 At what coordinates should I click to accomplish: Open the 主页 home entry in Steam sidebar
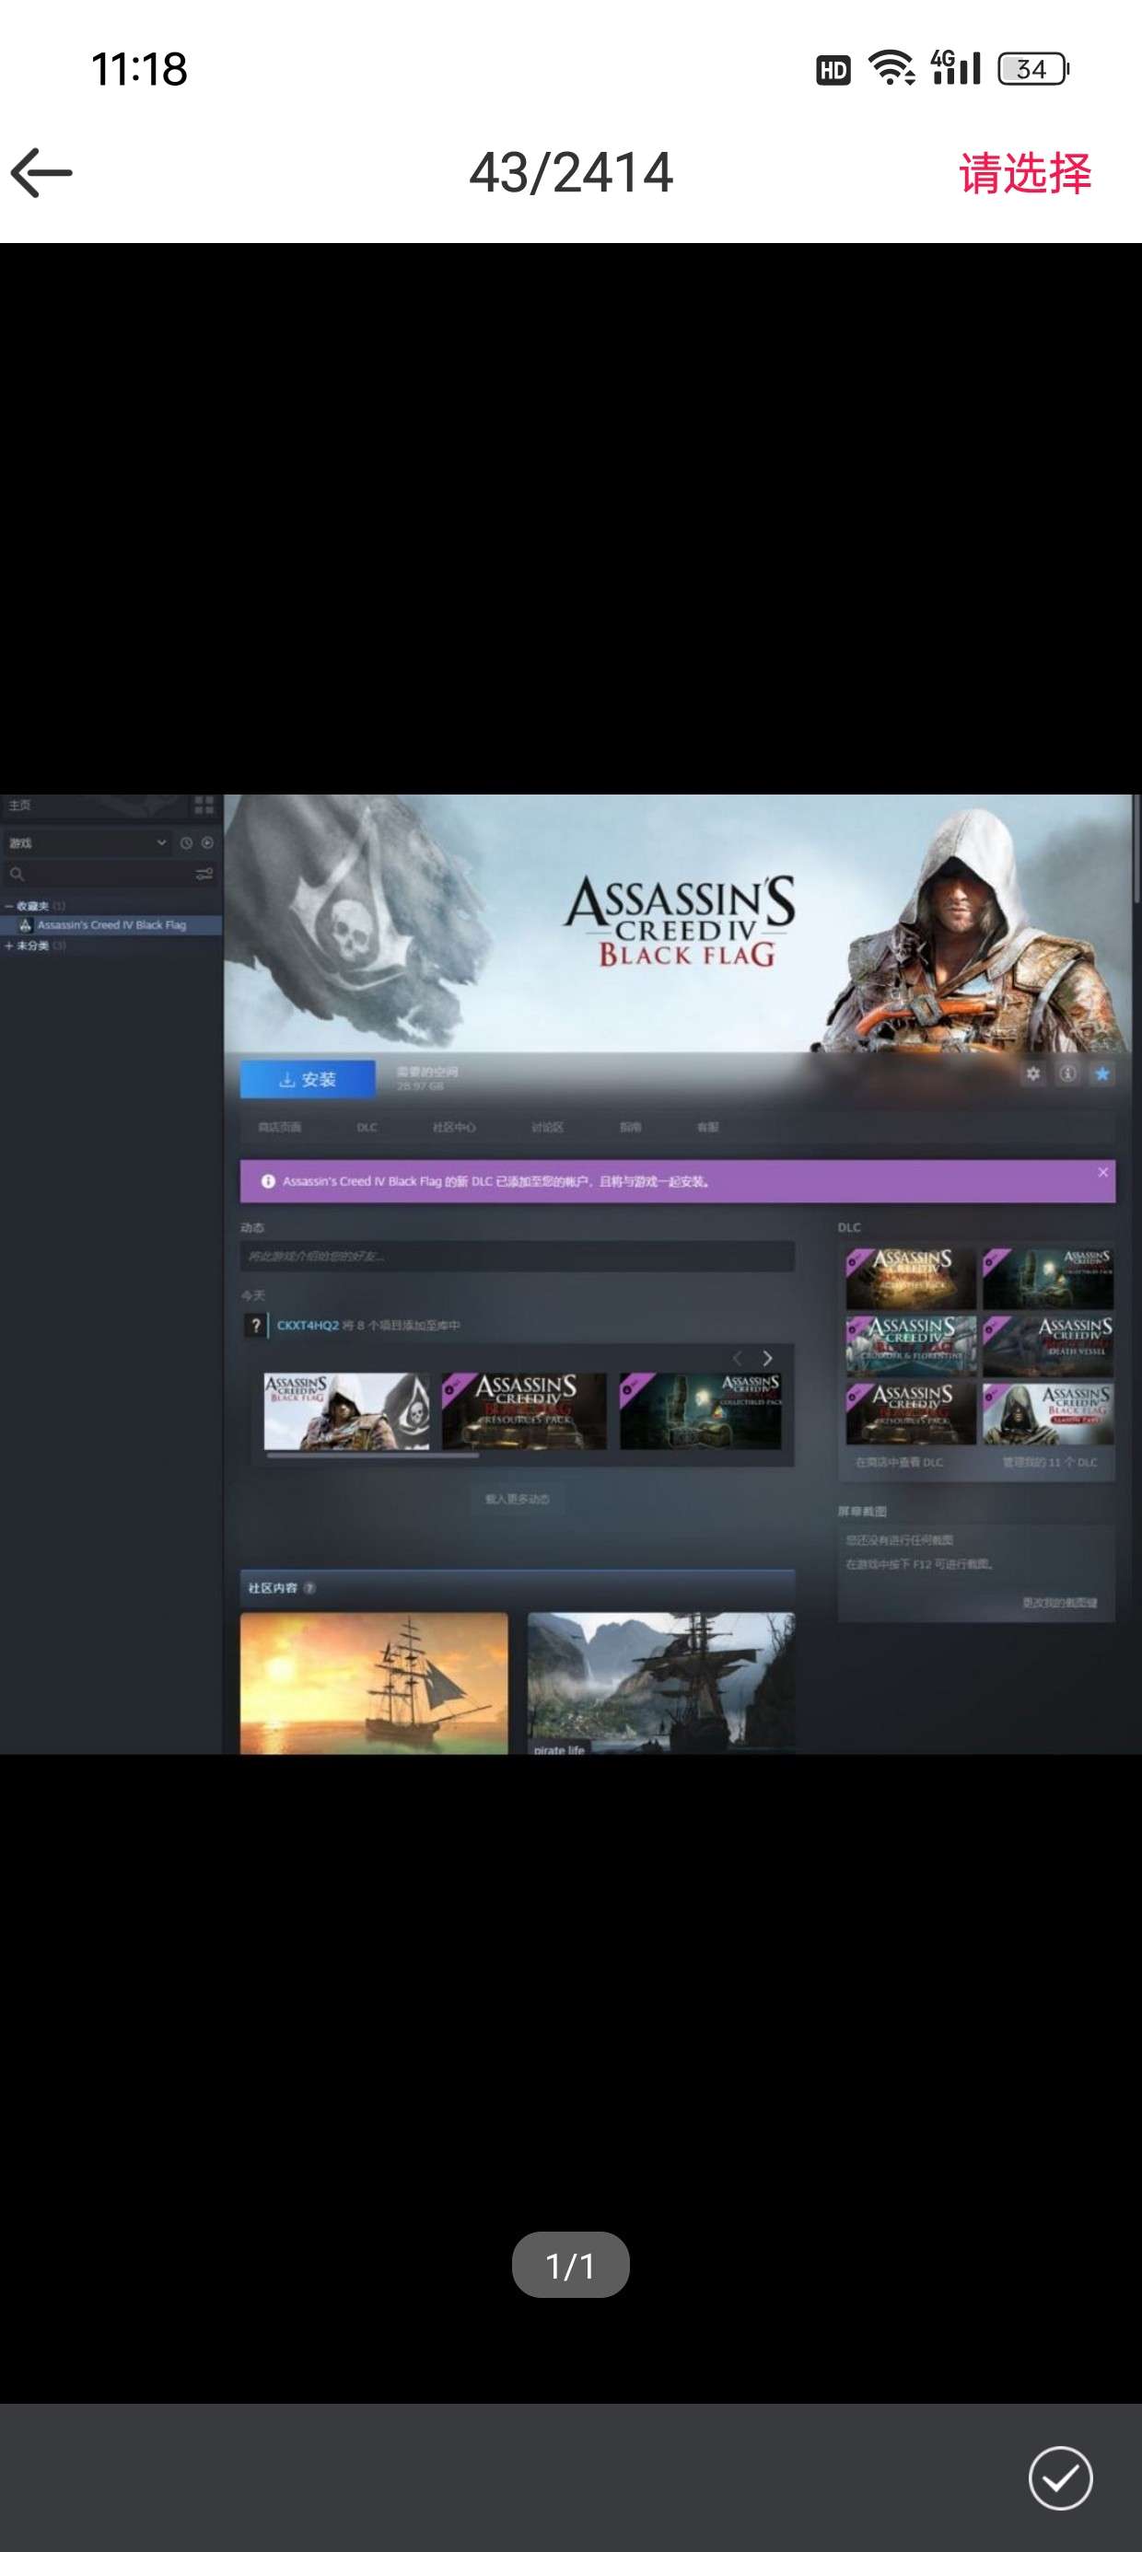tap(20, 805)
